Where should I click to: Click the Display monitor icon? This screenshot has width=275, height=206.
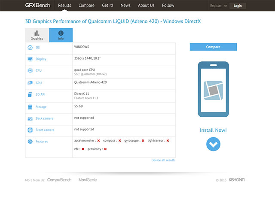pos(30,59)
